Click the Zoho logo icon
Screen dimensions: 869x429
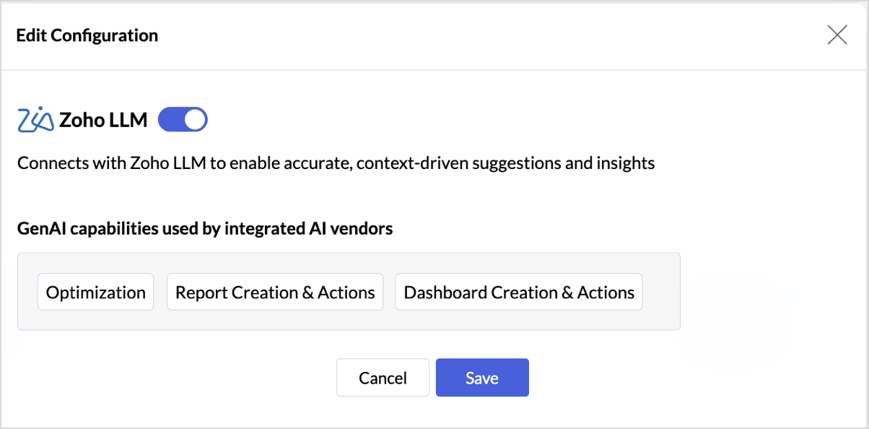[x=35, y=120]
